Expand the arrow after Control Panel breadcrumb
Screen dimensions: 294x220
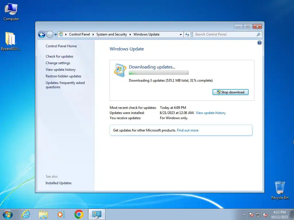93,34
